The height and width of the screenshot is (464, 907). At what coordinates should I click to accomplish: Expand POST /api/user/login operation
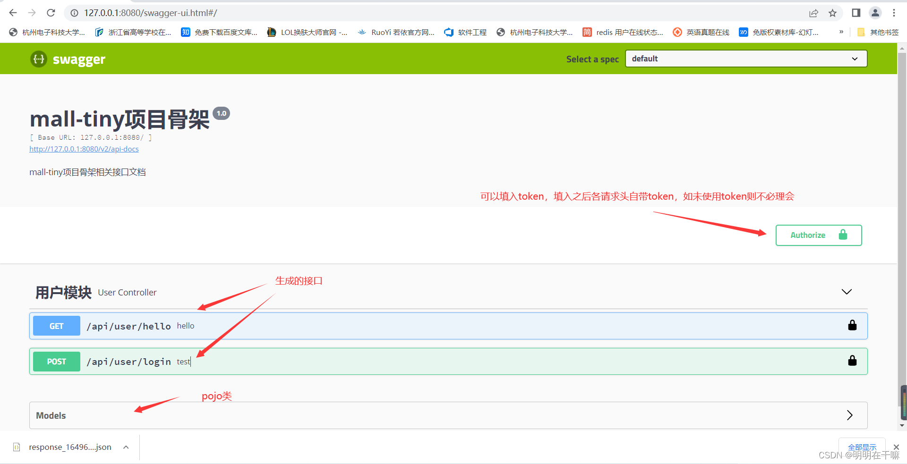[448, 361]
